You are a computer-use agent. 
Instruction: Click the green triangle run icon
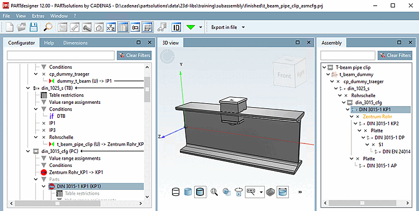pos(191,27)
